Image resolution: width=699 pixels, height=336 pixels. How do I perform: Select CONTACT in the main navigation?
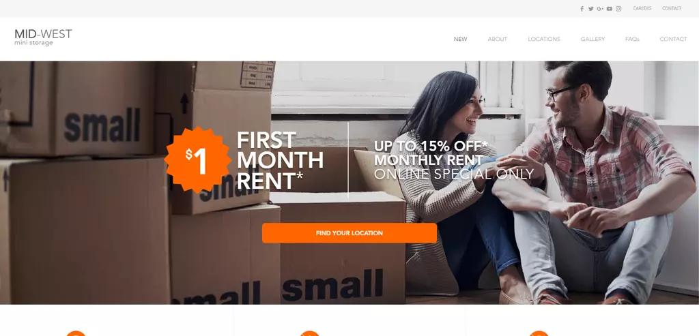click(673, 39)
